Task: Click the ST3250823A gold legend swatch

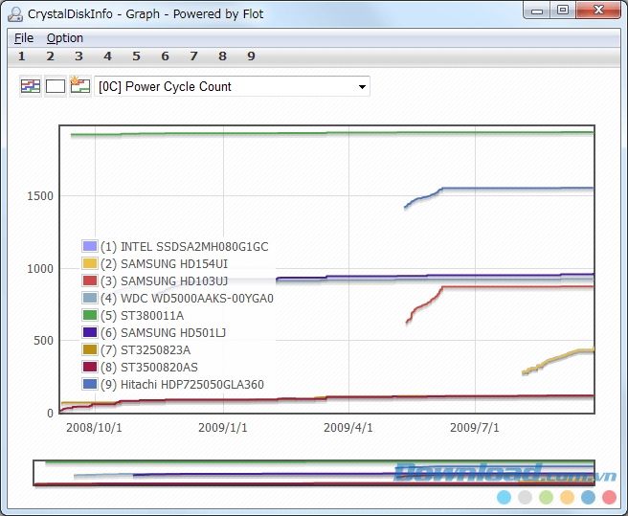Action: (90, 349)
